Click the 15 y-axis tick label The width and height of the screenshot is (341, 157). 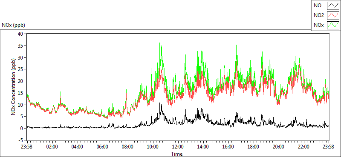(x=20, y=93)
